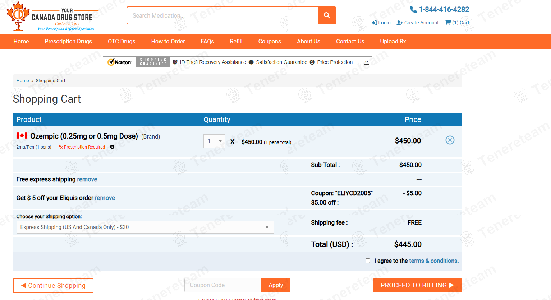Open the Ozempic quantity dropdown
551x300 pixels.
(x=214, y=141)
